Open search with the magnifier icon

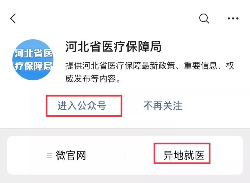[x=204, y=18]
